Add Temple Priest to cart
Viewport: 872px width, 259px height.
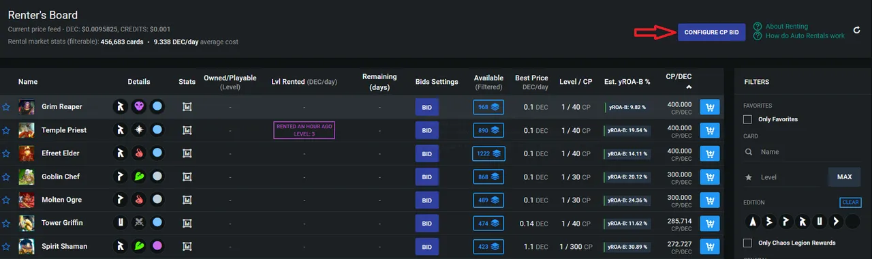[710, 130]
